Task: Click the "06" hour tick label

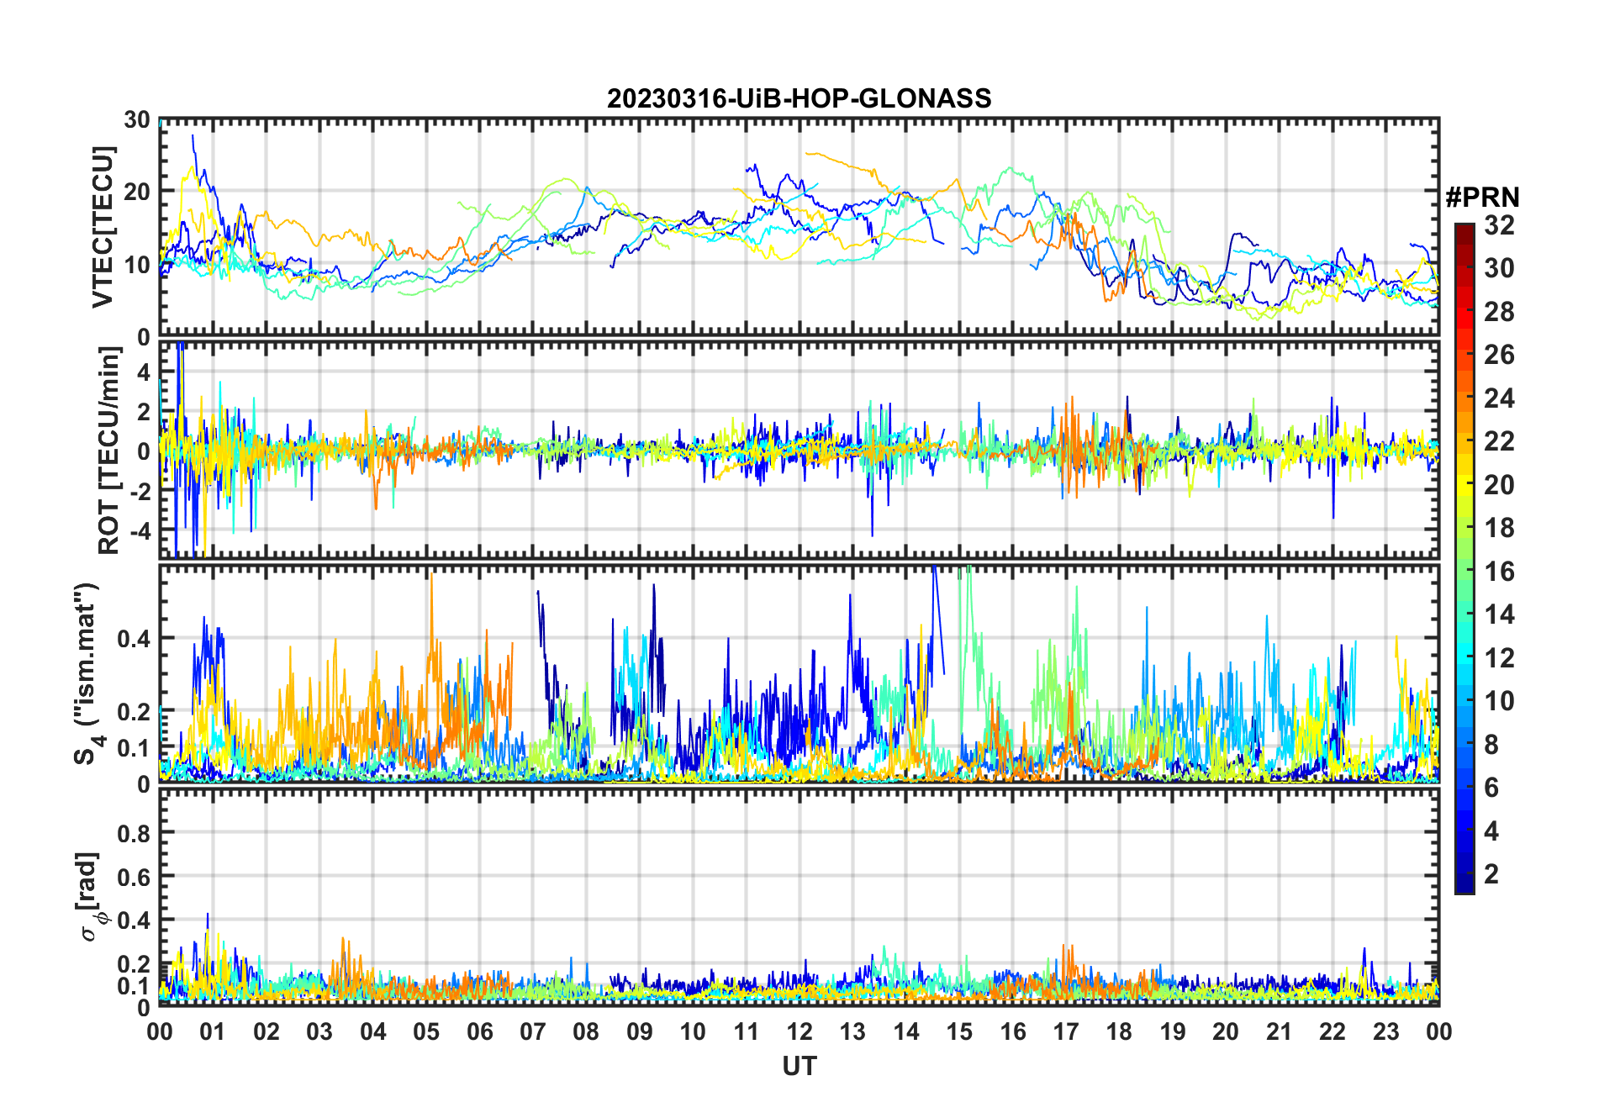Action: tap(479, 1031)
